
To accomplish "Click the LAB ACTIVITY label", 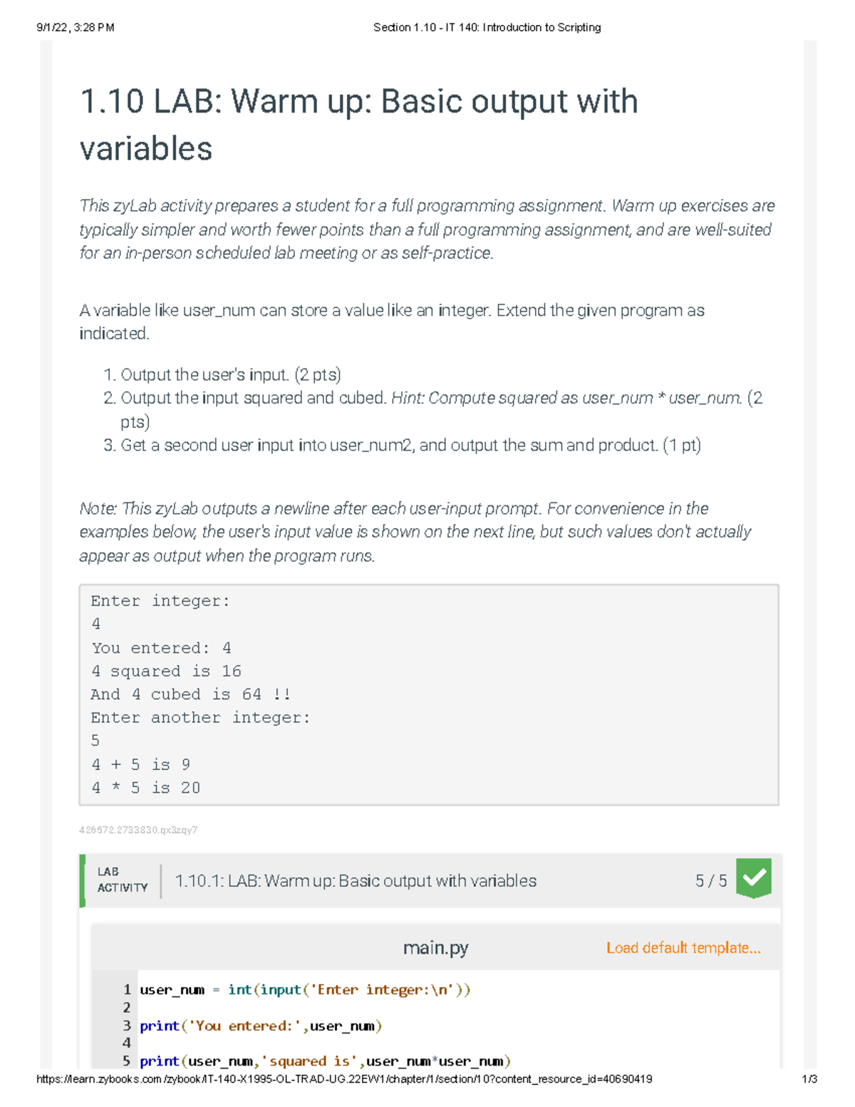I will [x=122, y=880].
